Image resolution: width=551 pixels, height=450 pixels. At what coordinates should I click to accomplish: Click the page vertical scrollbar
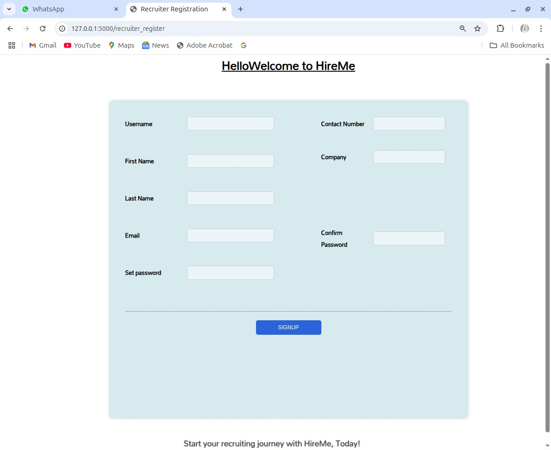pos(548,248)
